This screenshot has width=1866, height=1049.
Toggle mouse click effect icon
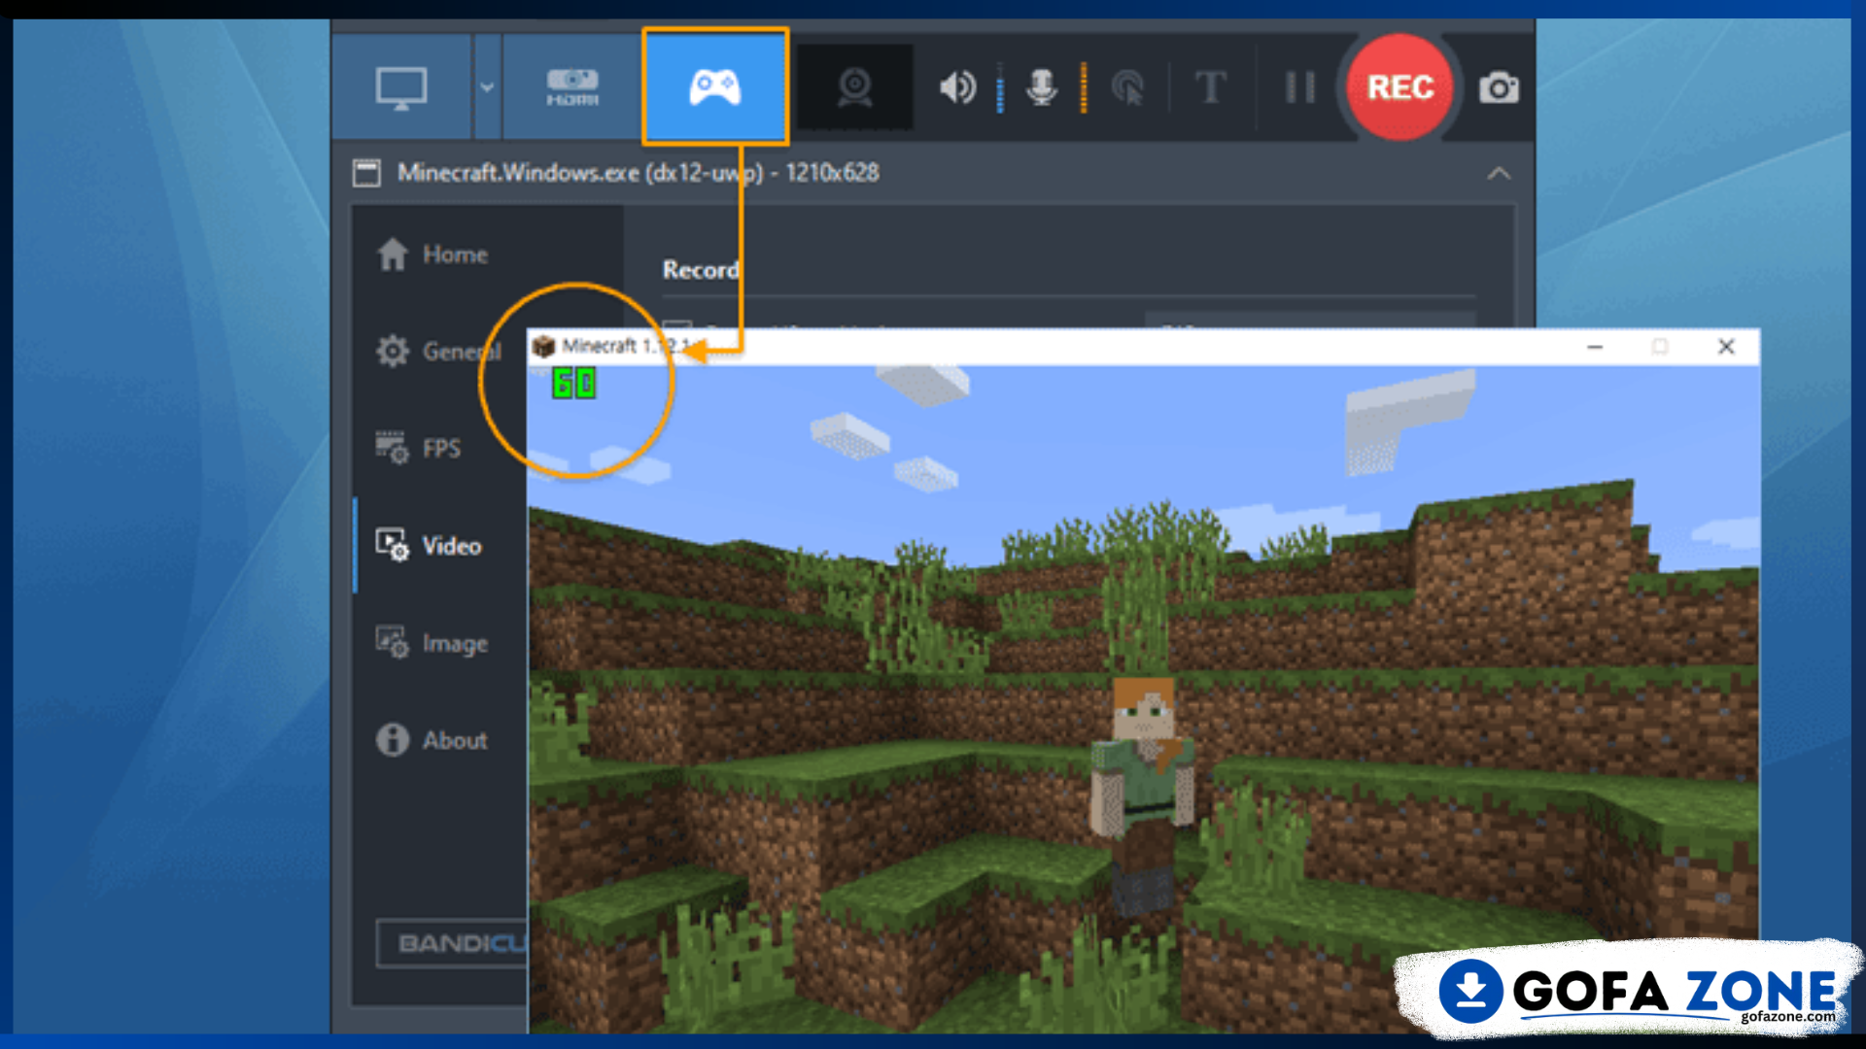tap(1127, 87)
